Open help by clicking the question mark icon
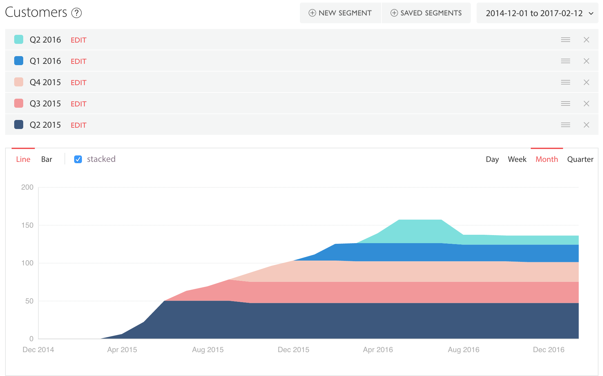603x376 pixels. click(76, 13)
